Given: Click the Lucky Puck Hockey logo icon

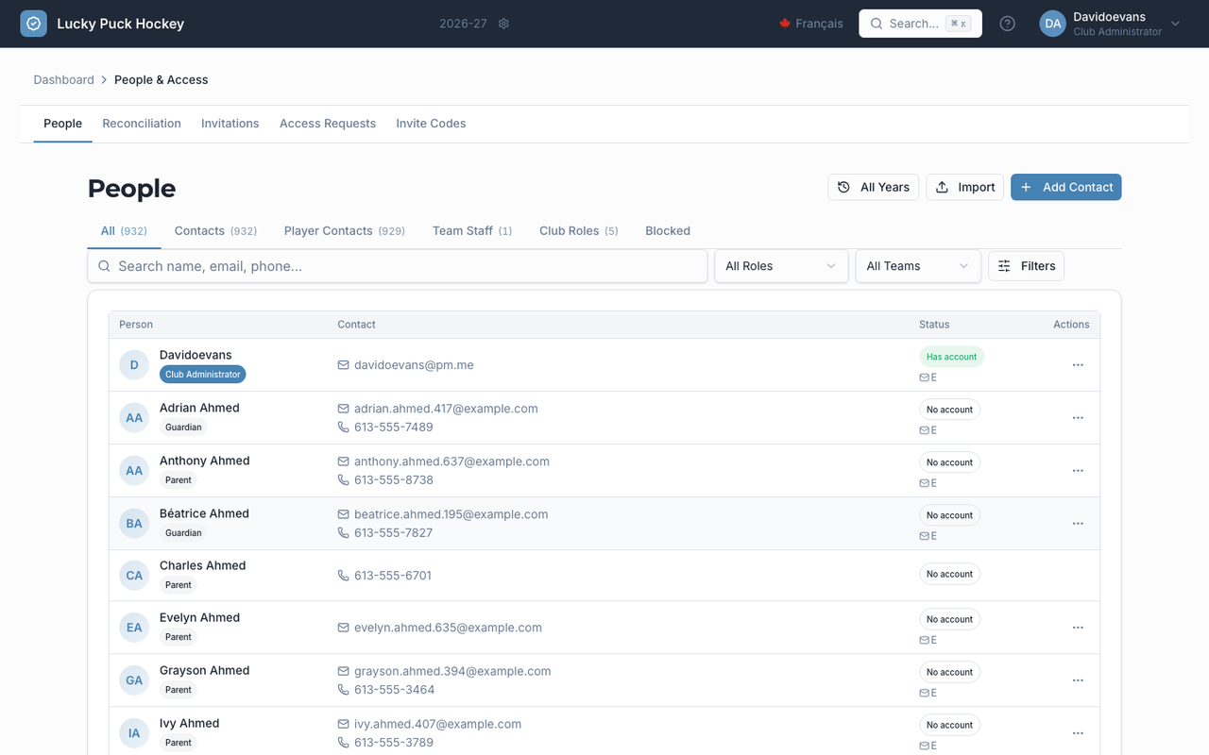Looking at the screenshot, I should tap(33, 24).
